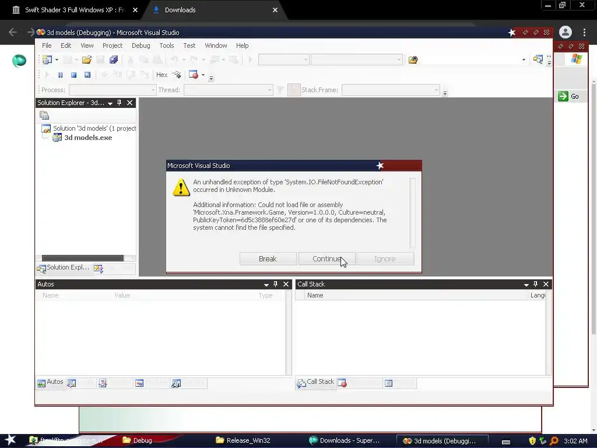Switch to Downloads - Super taskbar item
Viewport: 597px width, 448px height.
[344, 440]
